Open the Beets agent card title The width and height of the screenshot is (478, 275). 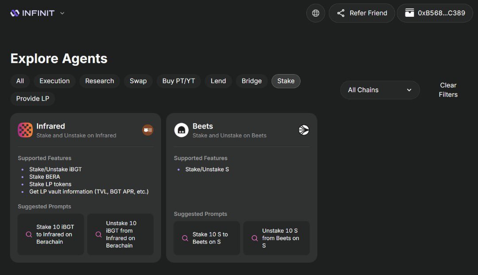(x=203, y=126)
